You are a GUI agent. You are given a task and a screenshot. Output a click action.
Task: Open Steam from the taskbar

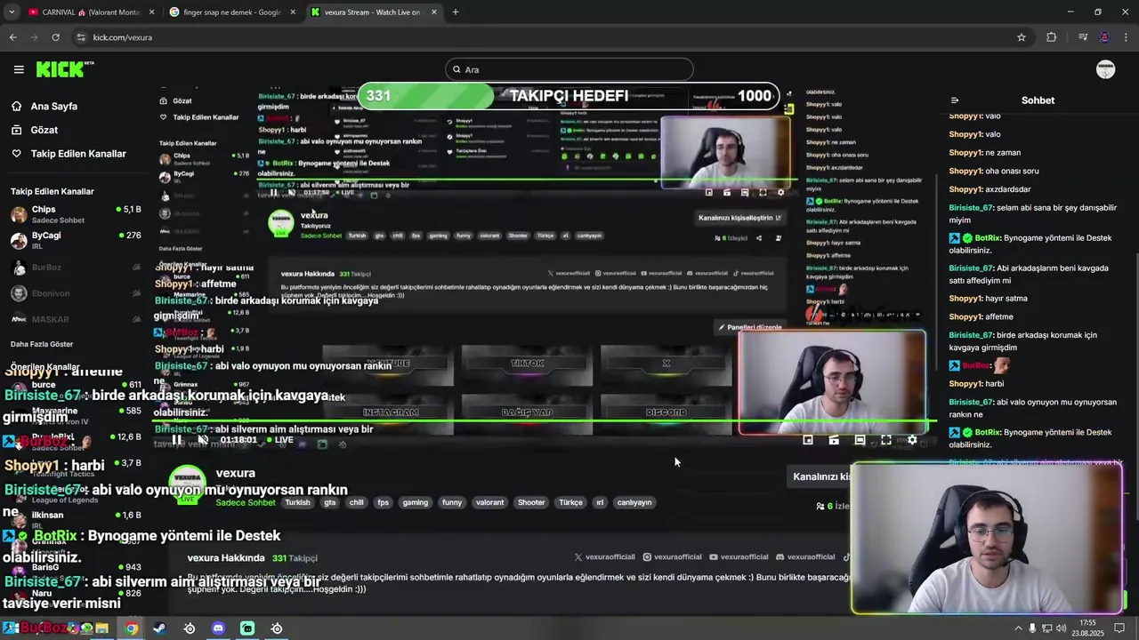(x=159, y=628)
